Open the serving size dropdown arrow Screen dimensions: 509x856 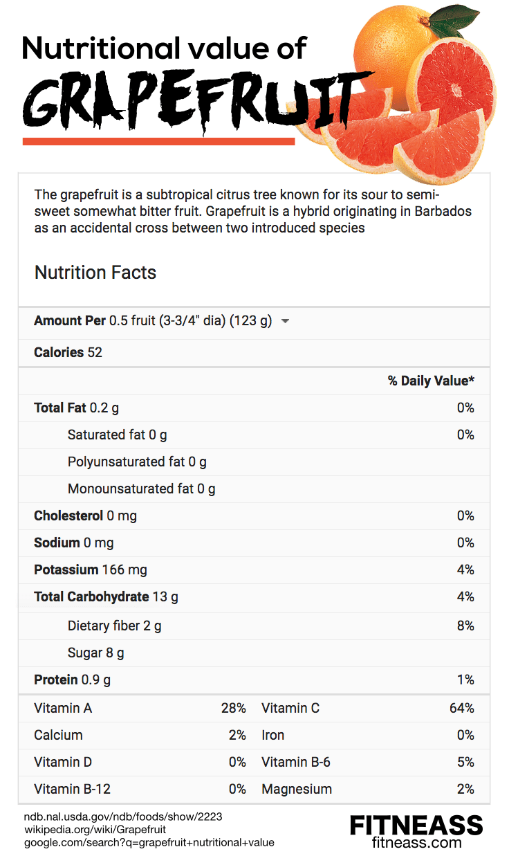pos(286,321)
